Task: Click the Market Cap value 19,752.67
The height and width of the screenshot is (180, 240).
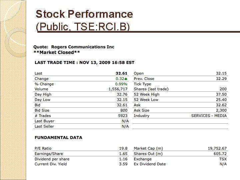Action: click(217, 148)
